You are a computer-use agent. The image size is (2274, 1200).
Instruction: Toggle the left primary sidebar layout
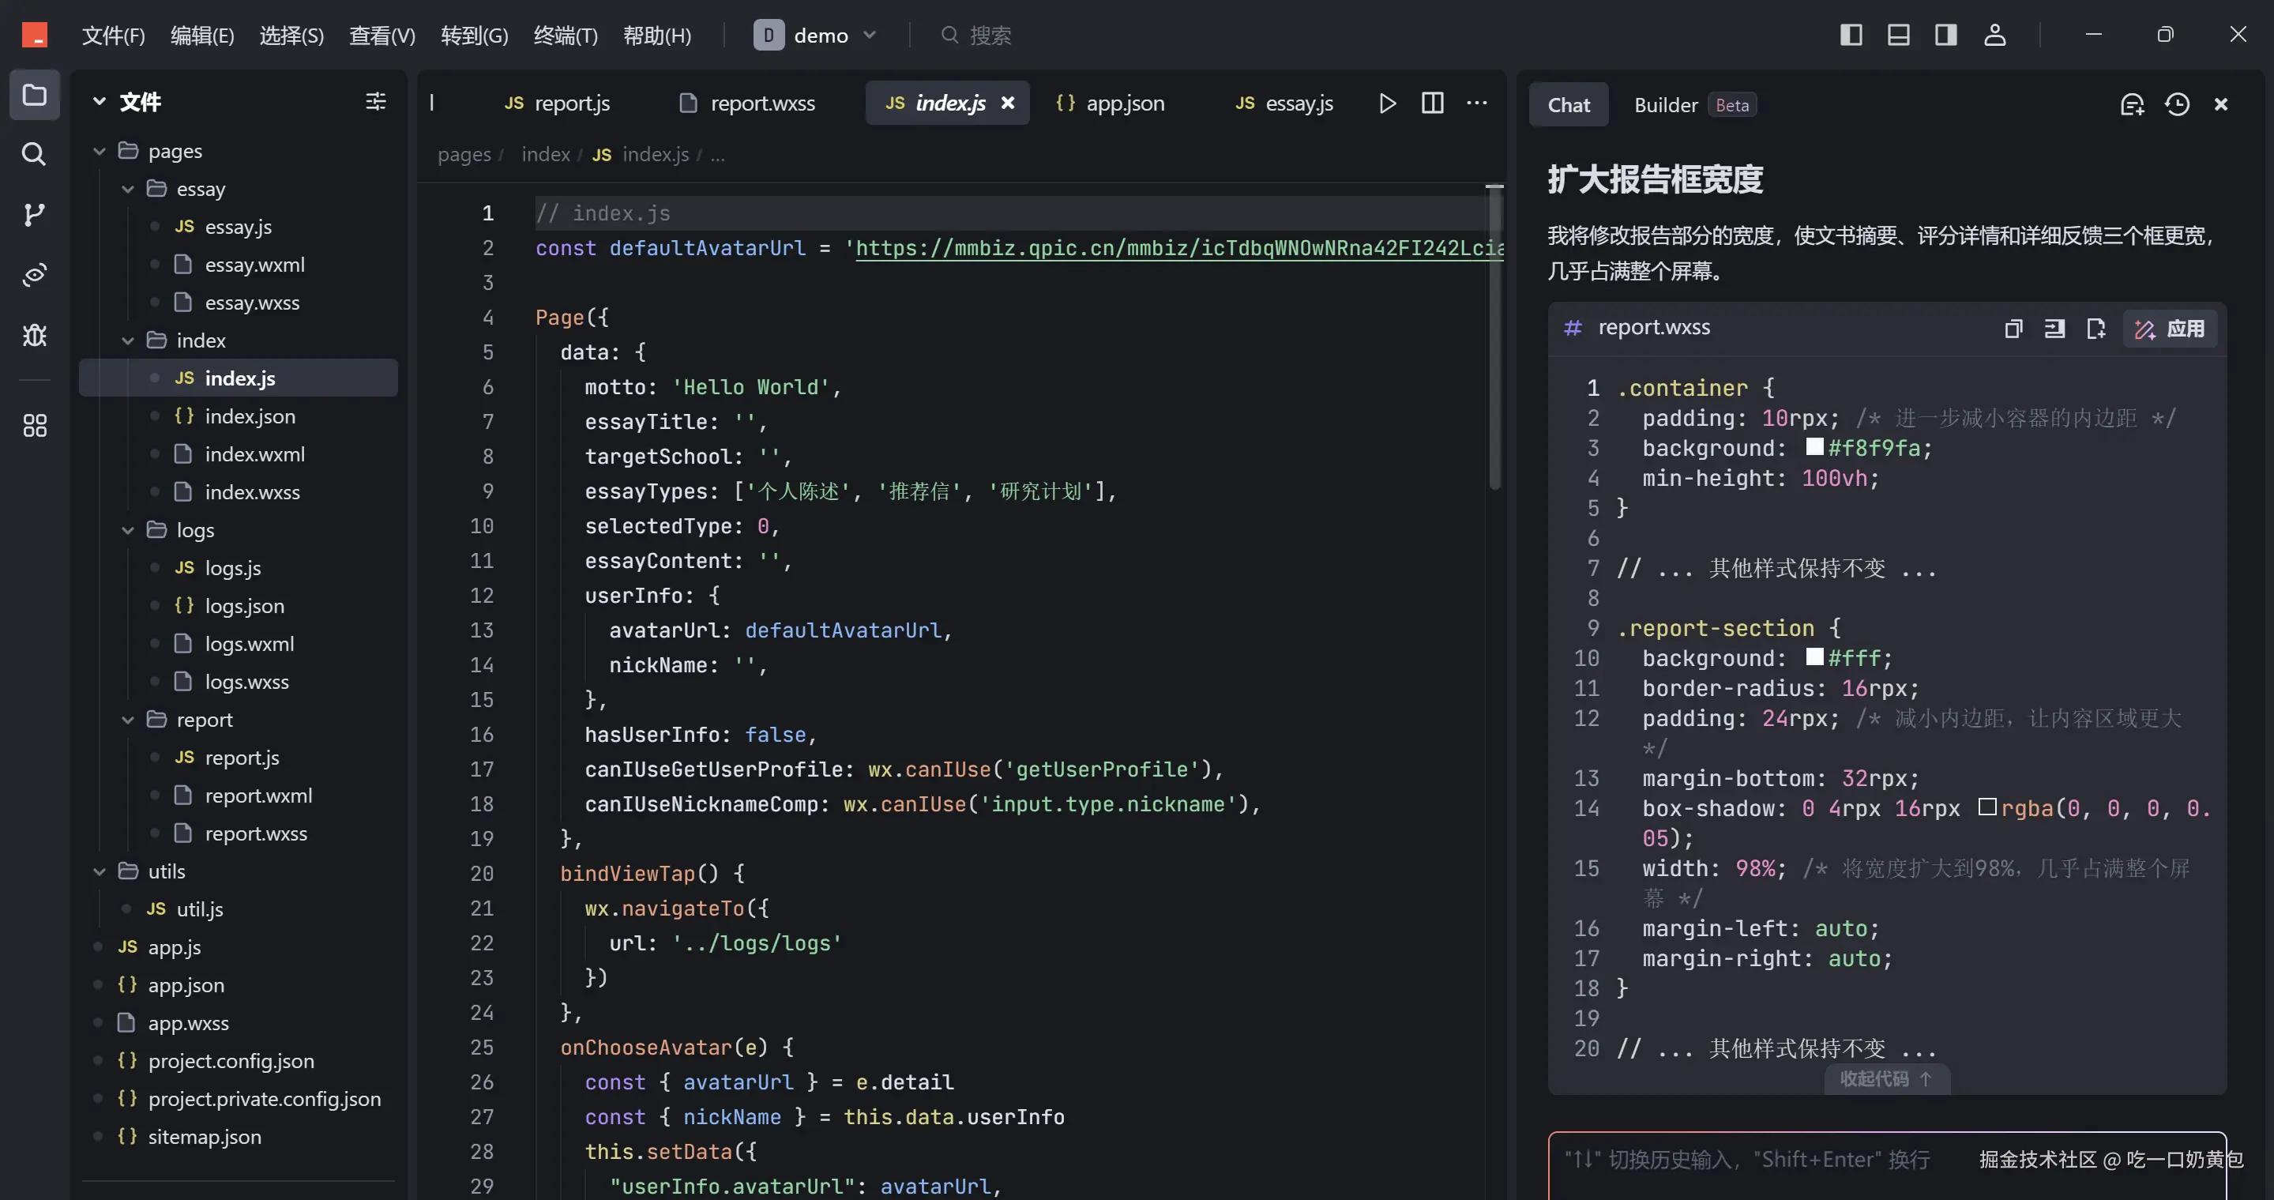point(1851,35)
